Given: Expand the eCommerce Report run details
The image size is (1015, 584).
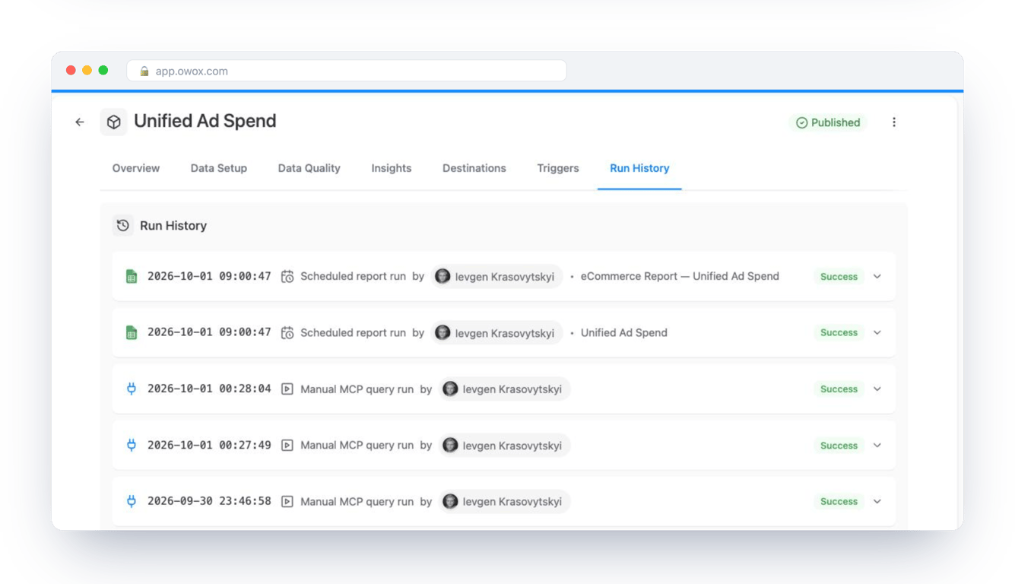Looking at the screenshot, I should pos(877,277).
